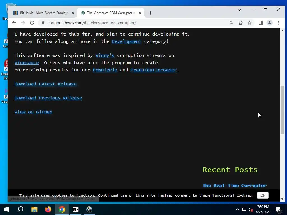Image resolution: width=287 pixels, height=215 pixels.
Task: Open The Real-Time Corruptor post
Action: click(x=235, y=186)
